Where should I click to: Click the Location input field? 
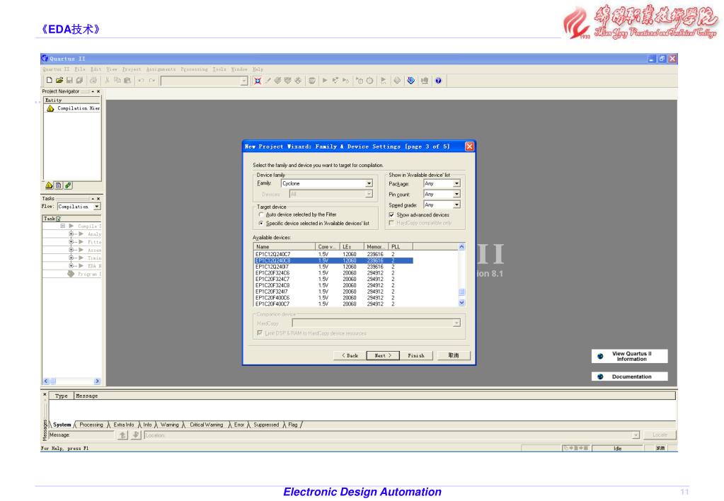tap(391, 435)
